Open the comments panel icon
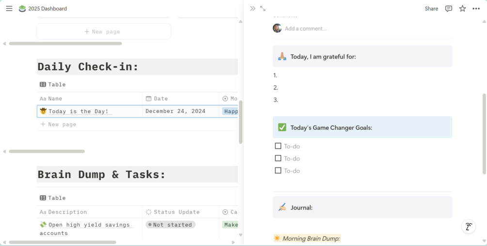 (449, 9)
